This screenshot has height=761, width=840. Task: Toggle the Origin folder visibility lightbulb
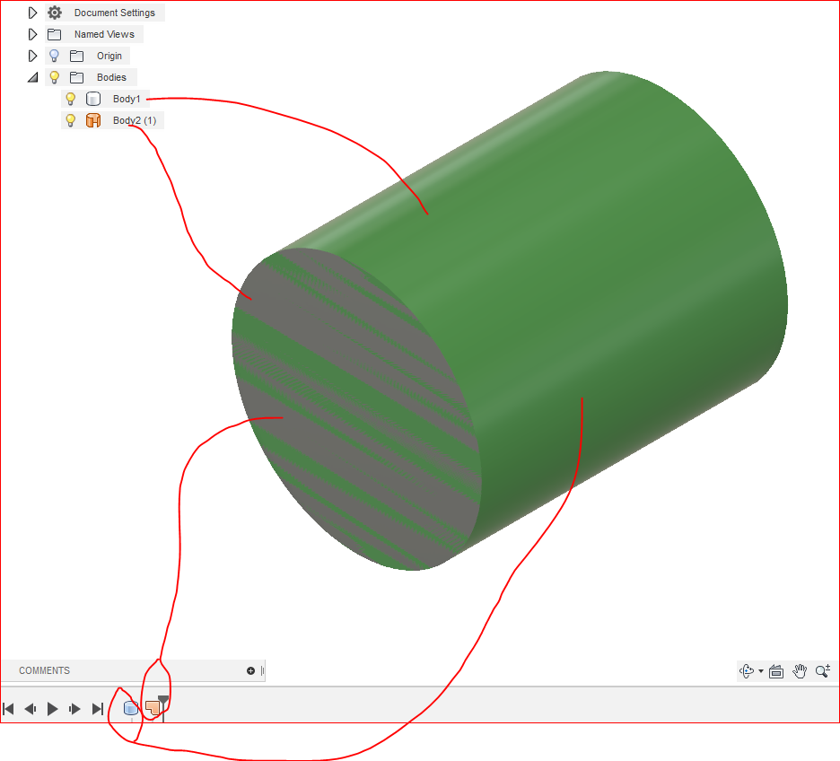(x=54, y=56)
